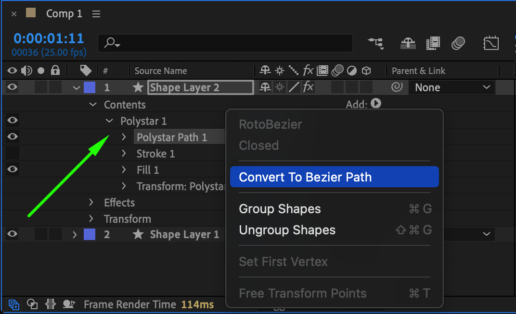The image size is (516, 314).
Task: Hide Shape Layer 2 using its eye
Action: 13,87
